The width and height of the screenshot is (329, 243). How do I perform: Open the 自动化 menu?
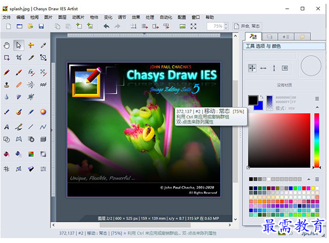point(166,17)
